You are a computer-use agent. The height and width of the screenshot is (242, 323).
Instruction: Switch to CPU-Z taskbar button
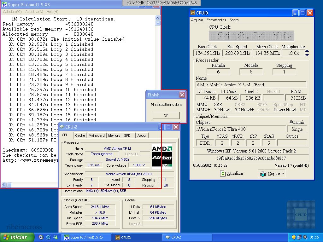pos(187,237)
